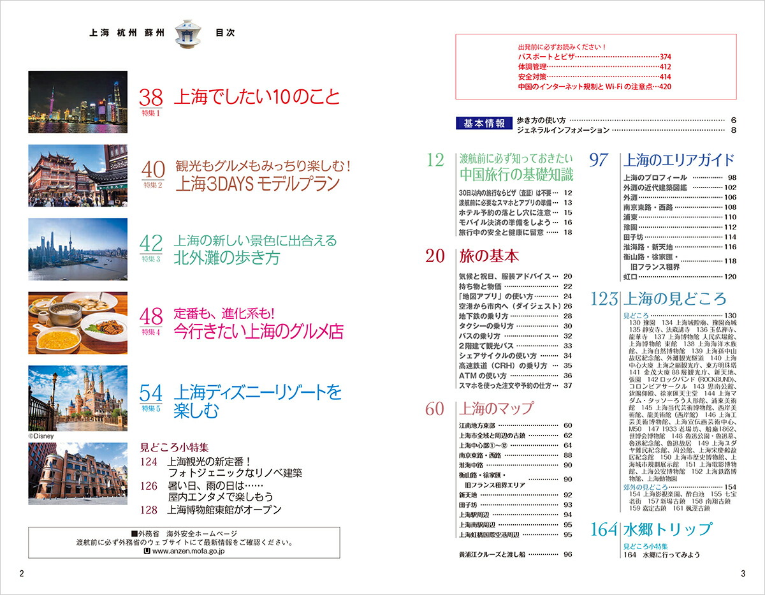Screen dimensions: 765x595
Task: Click the lidded teacup icon in header
Action: [x=187, y=33]
